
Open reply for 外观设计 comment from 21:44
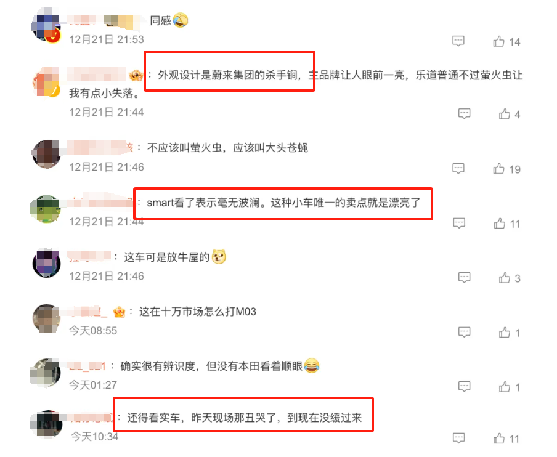(x=465, y=113)
